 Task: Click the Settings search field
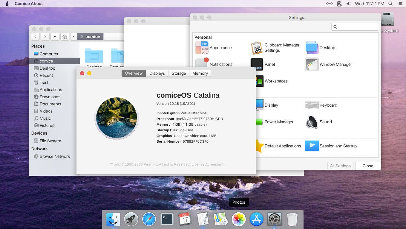tap(355, 27)
